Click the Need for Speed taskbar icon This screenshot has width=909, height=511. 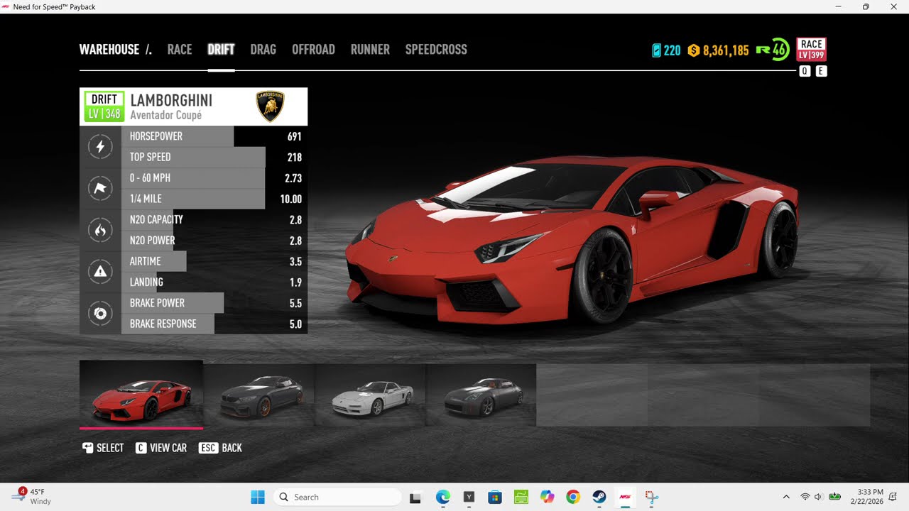point(626,497)
